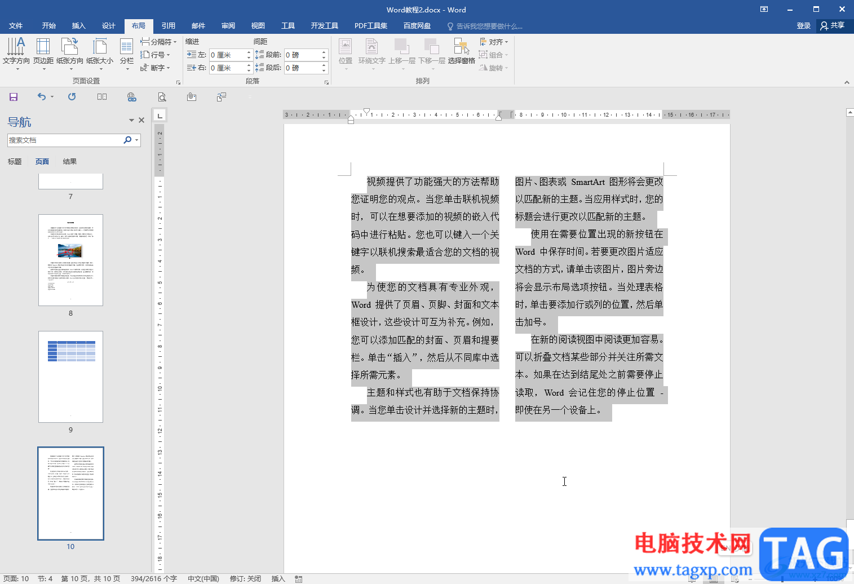Screen dimensions: 854x584
Task: Open the 文件 File tab
Action: [x=16, y=26]
